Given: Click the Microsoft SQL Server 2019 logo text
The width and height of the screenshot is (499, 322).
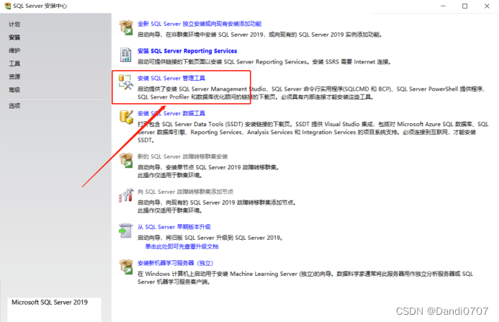Looking at the screenshot, I should pos(50,303).
